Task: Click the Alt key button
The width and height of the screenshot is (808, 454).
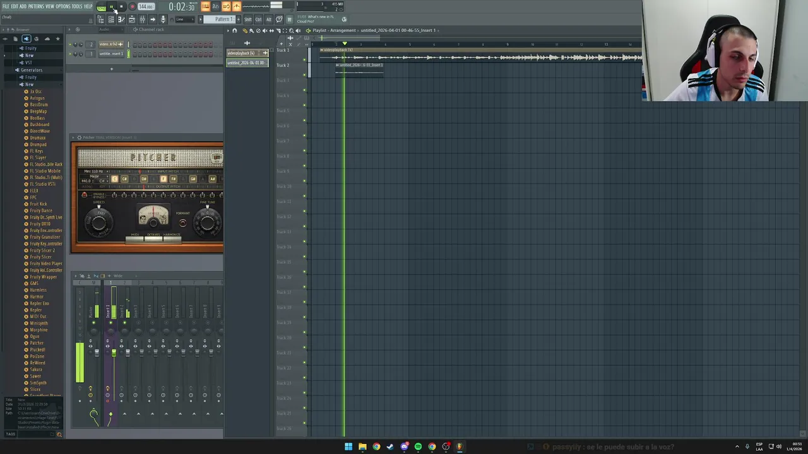Action: point(268,20)
